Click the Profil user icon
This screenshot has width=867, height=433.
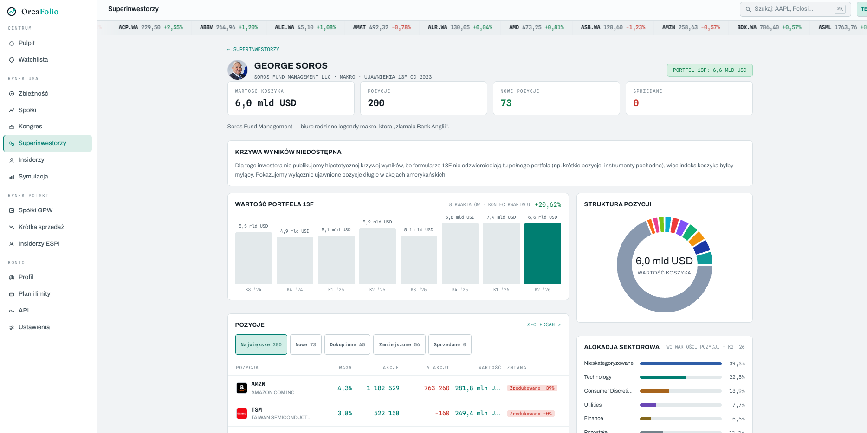pos(12,277)
